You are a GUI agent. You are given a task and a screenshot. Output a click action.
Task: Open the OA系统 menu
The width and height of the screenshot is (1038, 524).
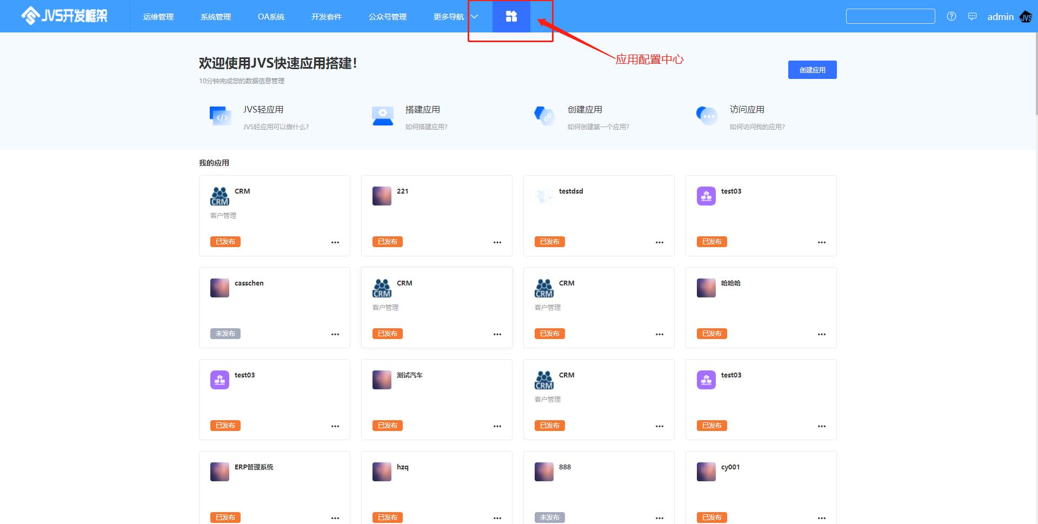(271, 17)
